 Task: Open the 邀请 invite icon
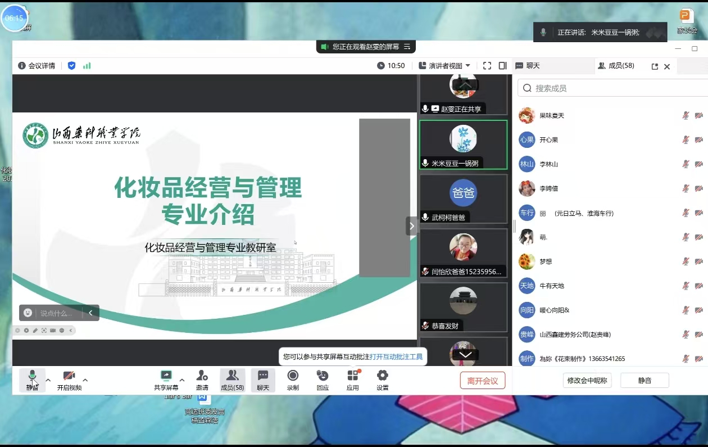click(202, 376)
